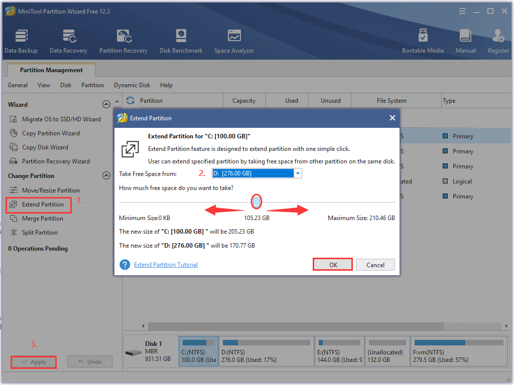
Task: Click the sidebar scroll-up arrow
Action: coord(117,101)
